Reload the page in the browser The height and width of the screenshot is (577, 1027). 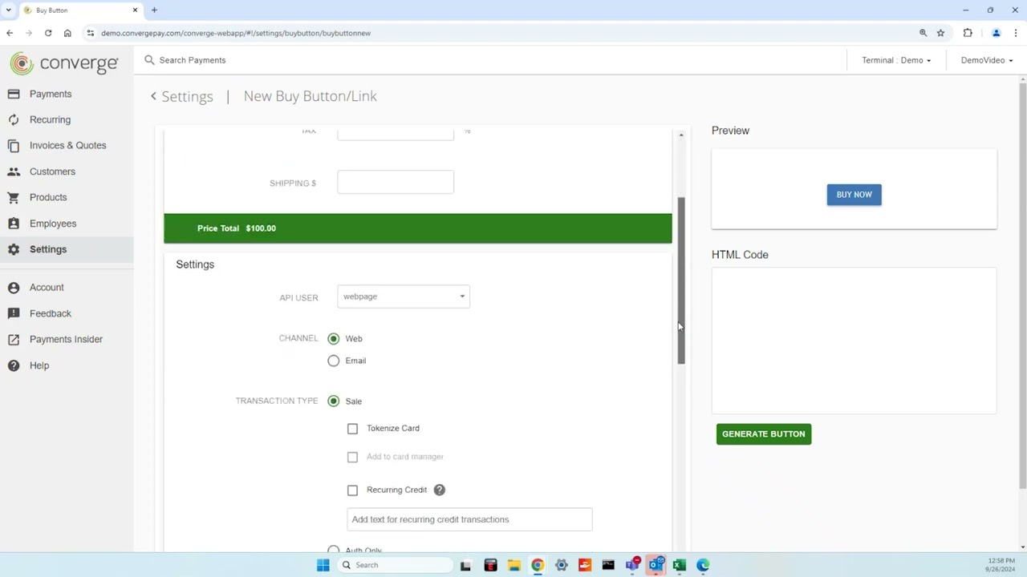coord(48,33)
